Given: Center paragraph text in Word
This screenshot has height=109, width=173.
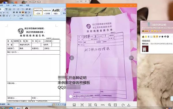Looking at the screenshot, I should click(17, 12).
